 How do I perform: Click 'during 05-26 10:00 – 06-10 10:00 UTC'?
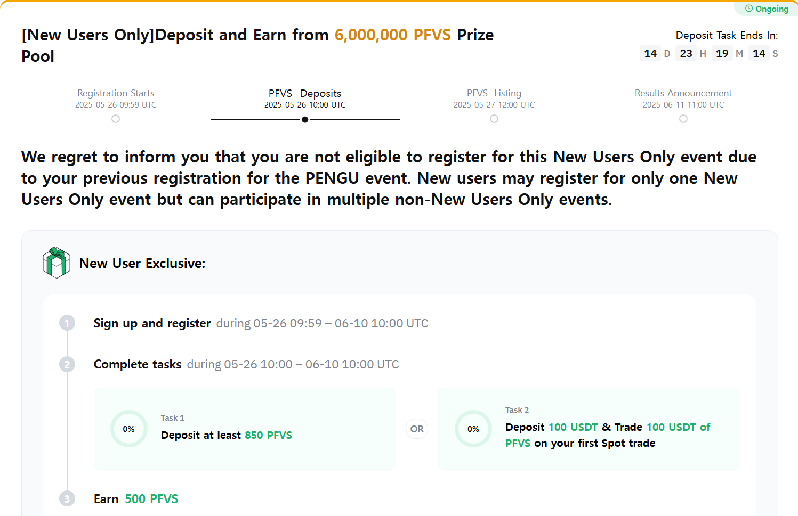293,364
